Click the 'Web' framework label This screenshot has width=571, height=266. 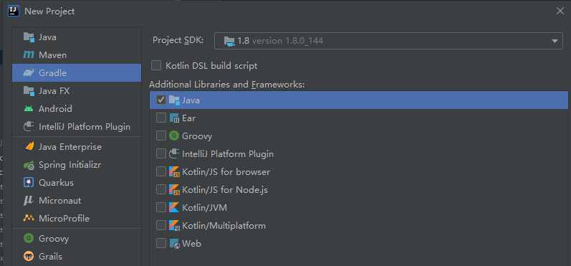pyautogui.click(x=191, y=243)
